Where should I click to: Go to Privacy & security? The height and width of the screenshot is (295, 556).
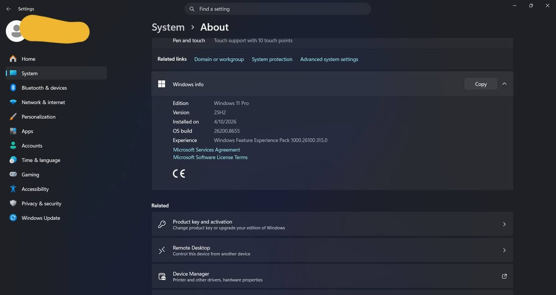pyautogui.click(x=56, y=203)
